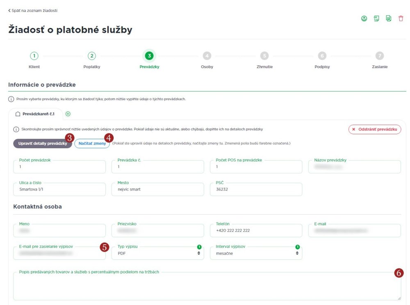Jump to step 4 Osoby
Screen dimensions: 410x305
pyautogui.click(x=207, y=56)
